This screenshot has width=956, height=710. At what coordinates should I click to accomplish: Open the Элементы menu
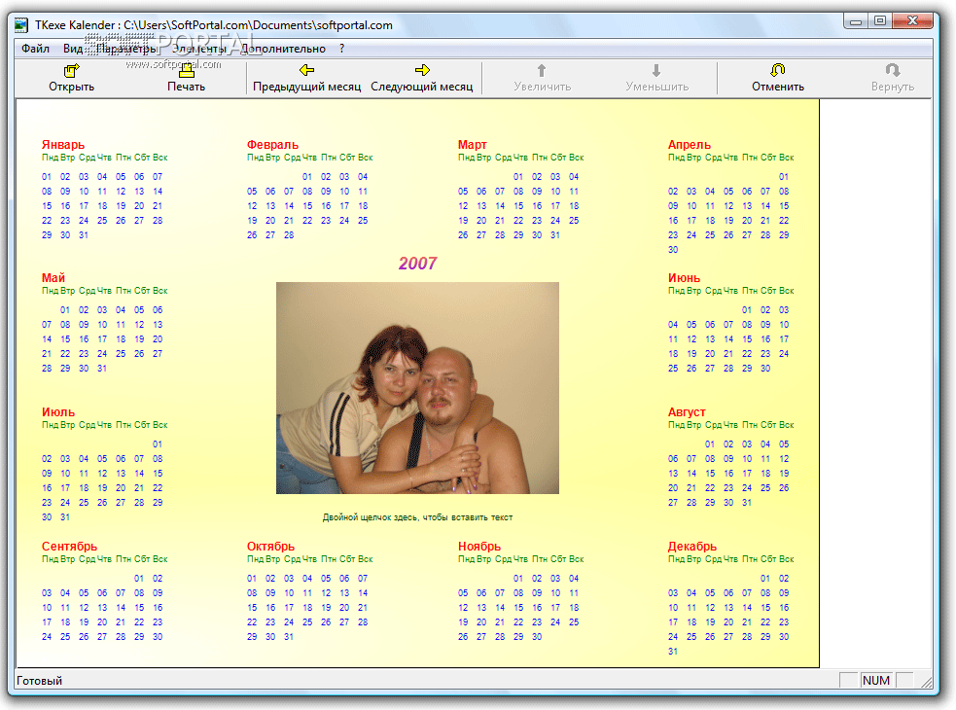tap(198, 49)
